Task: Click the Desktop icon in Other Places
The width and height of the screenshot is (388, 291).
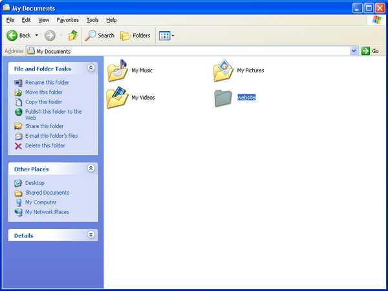Action: tap(18, 183)
